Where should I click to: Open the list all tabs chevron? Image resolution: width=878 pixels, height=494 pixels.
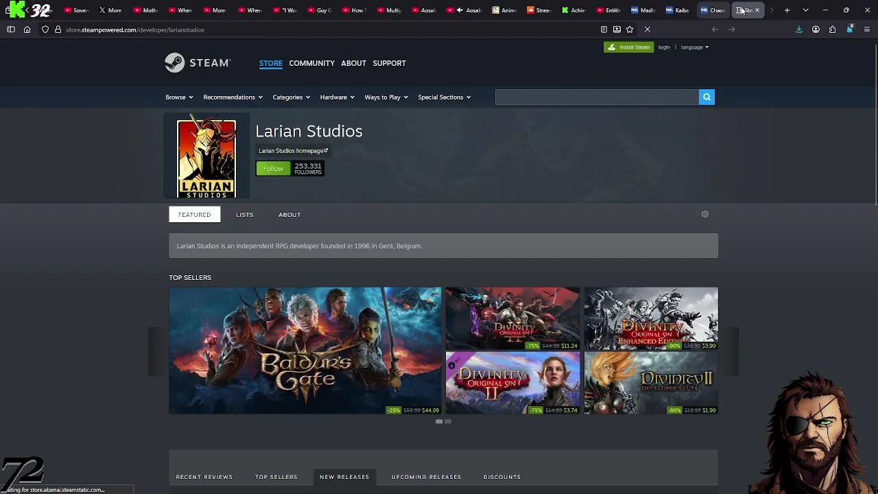(x=805, y=10)
